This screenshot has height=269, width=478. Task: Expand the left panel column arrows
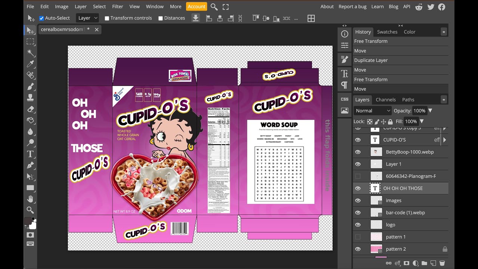[344, 26]
